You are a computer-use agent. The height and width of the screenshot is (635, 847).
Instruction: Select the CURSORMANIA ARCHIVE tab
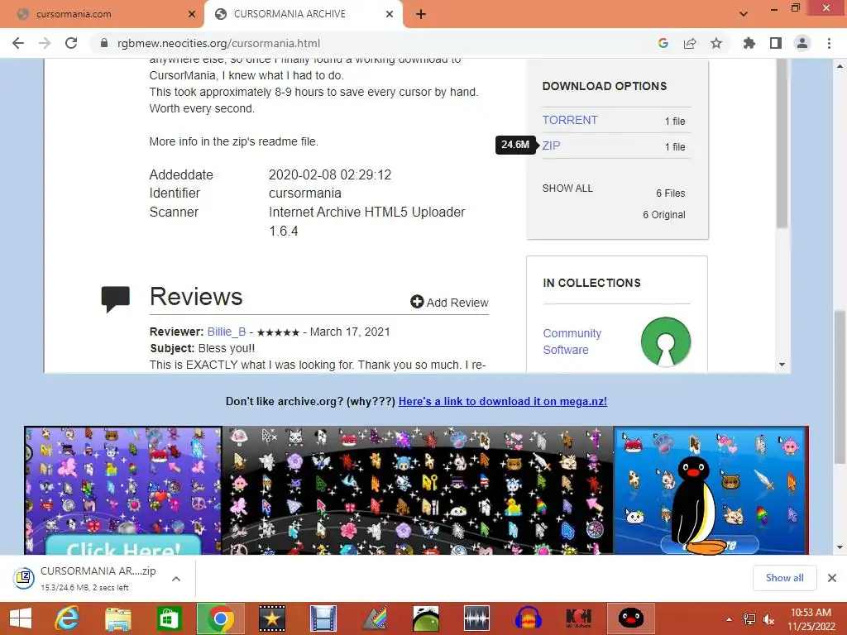click(x=304, y=14)
